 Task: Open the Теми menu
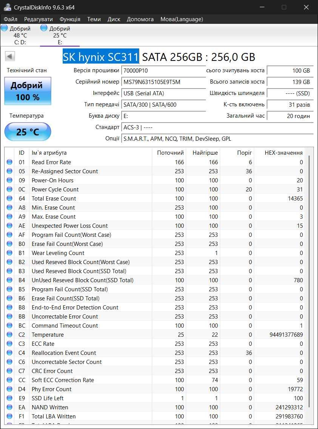click(x=94, y=19)
